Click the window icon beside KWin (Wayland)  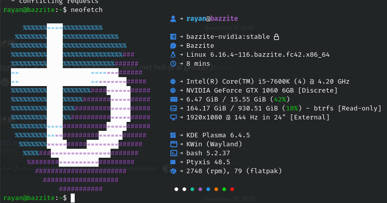coord(174,144)
